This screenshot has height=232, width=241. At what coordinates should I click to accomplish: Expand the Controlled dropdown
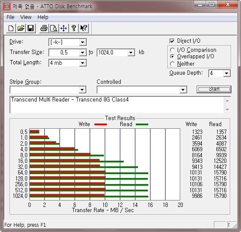click(183, 90)
